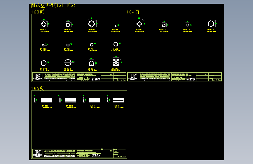Click the Chinese company name in page 165 title block
Viewport: 253px width, 164px height.
[60, 151]
